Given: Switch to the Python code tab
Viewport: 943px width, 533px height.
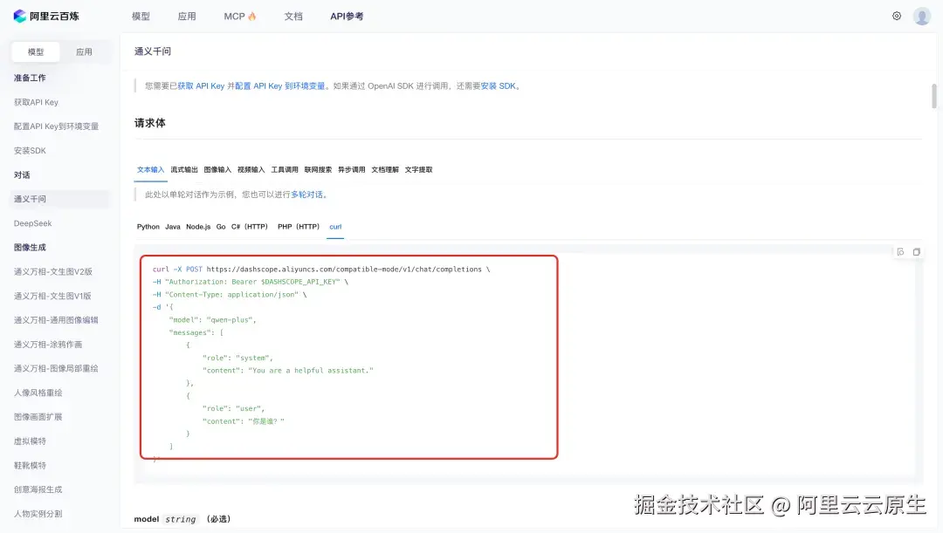Looking at the screenshot, I should click(148, 226).
